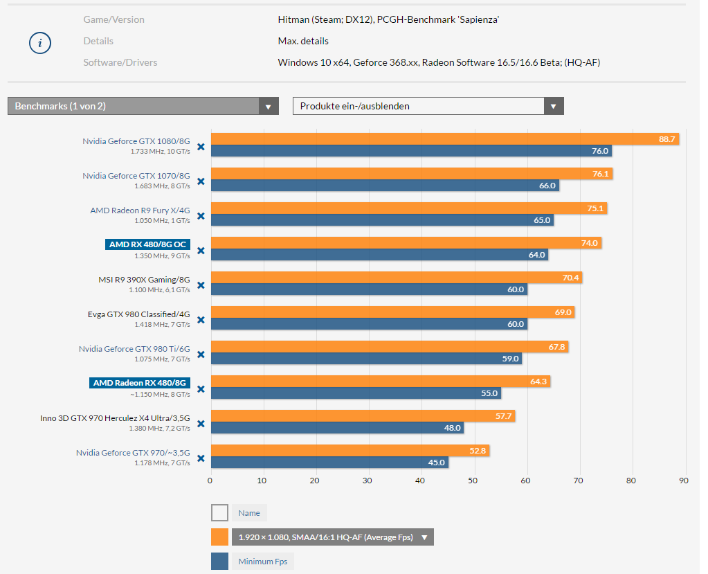
Task: Click the orange 70.4 bar for R9 390X
Action: click(397, 277)
